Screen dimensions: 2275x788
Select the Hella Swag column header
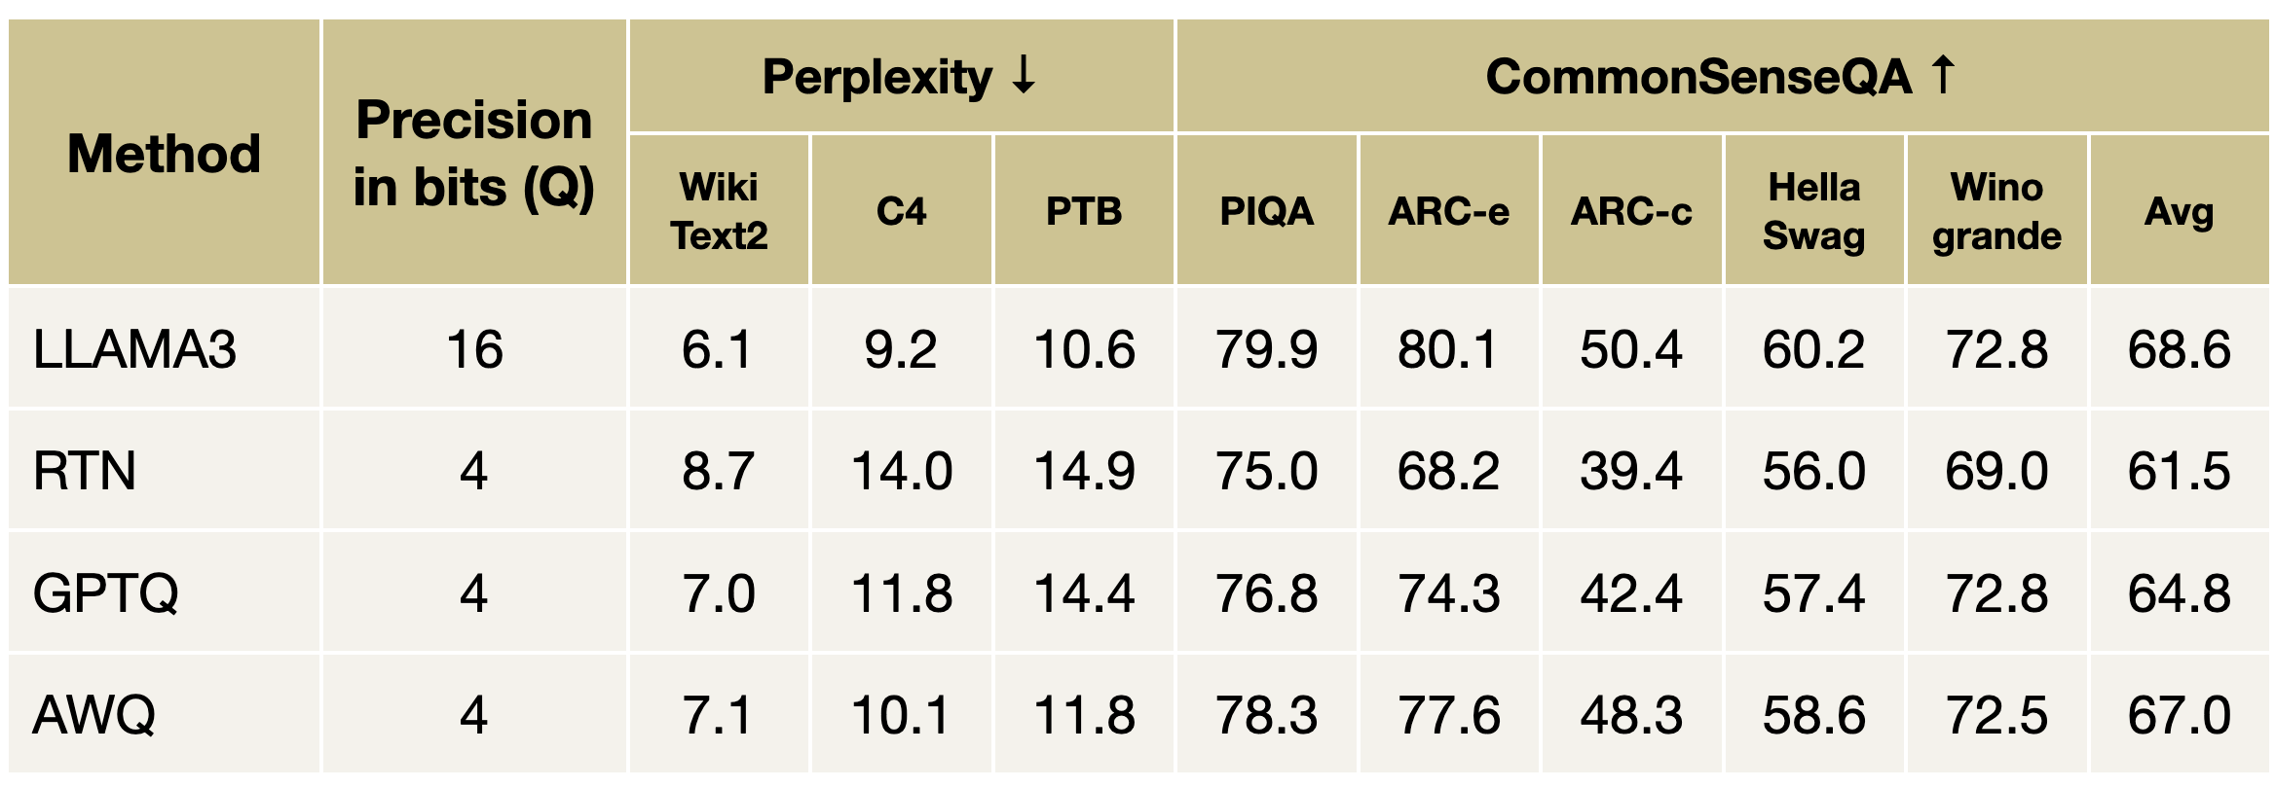1813,210
